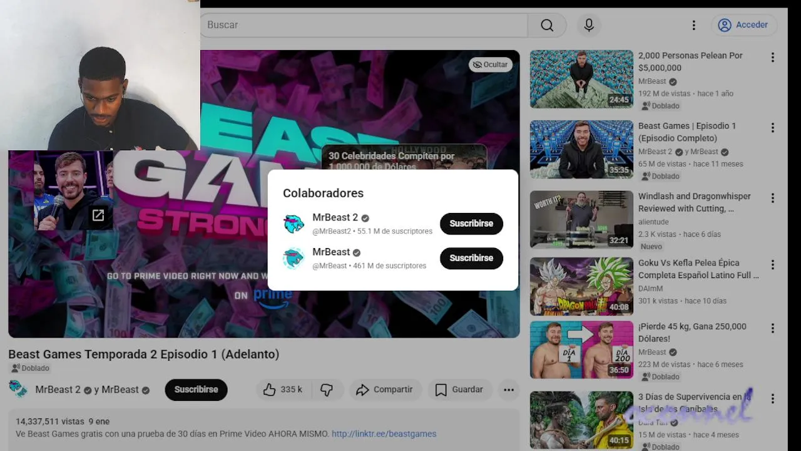The height and width of the screenshot is (451, 801).
Task: Focus the Buscar search field
Action: pyautogui.click(x=364, y=25)
